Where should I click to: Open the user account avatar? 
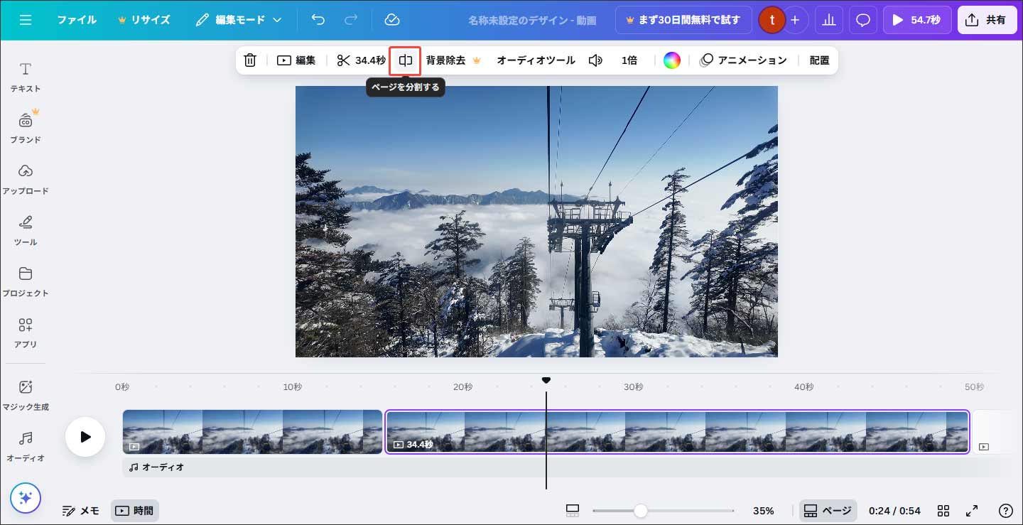pos(772,20)
